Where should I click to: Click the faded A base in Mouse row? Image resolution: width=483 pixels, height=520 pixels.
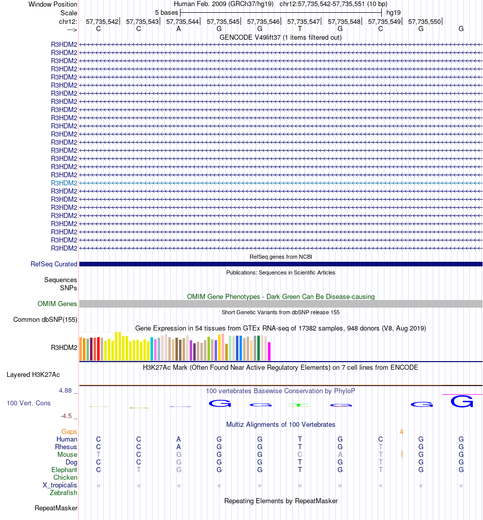point(340,455)
